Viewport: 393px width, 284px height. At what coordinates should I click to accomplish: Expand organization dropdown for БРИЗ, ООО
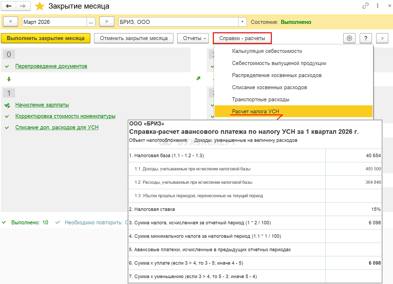point(242,22)
